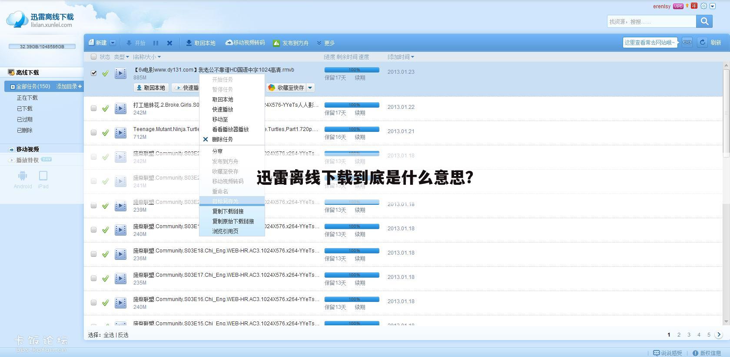The height and width of the screenshot is (357, 730).
Task: Click storage usage bar 32.39GB/1048586GB
Action: point(42,46)
